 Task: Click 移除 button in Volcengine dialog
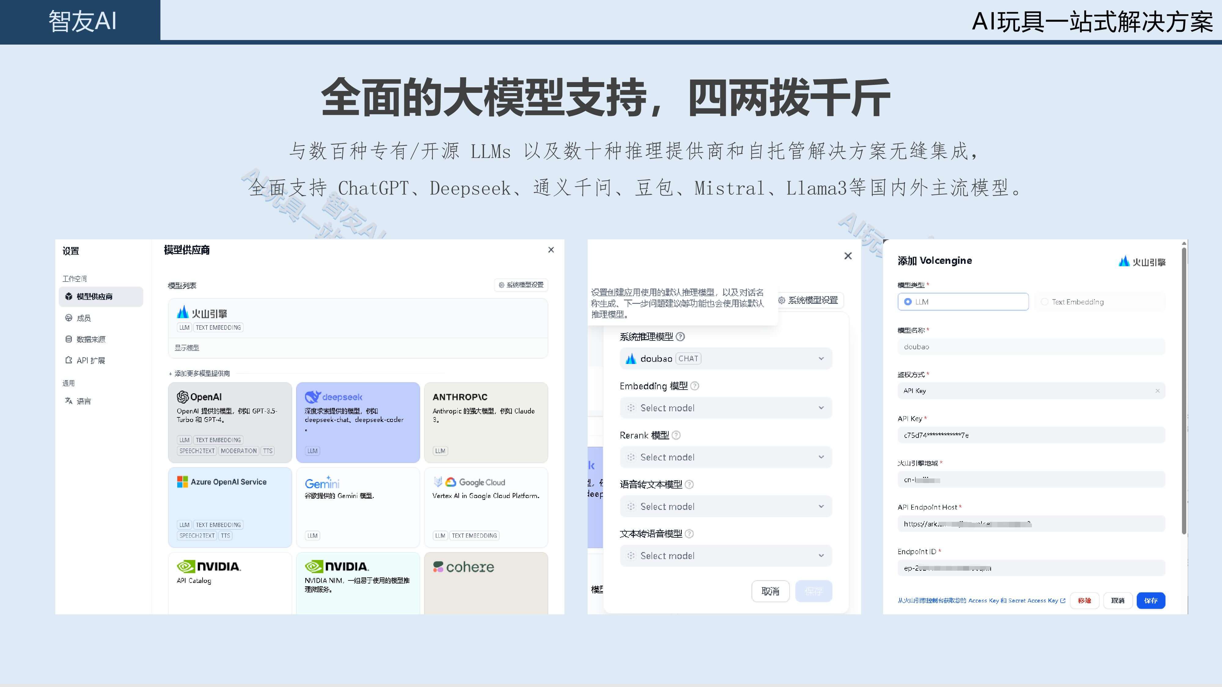point(1084,600)
